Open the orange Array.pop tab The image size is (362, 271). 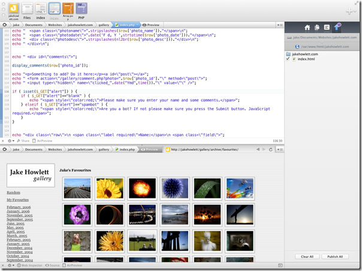tap(68, 9)
